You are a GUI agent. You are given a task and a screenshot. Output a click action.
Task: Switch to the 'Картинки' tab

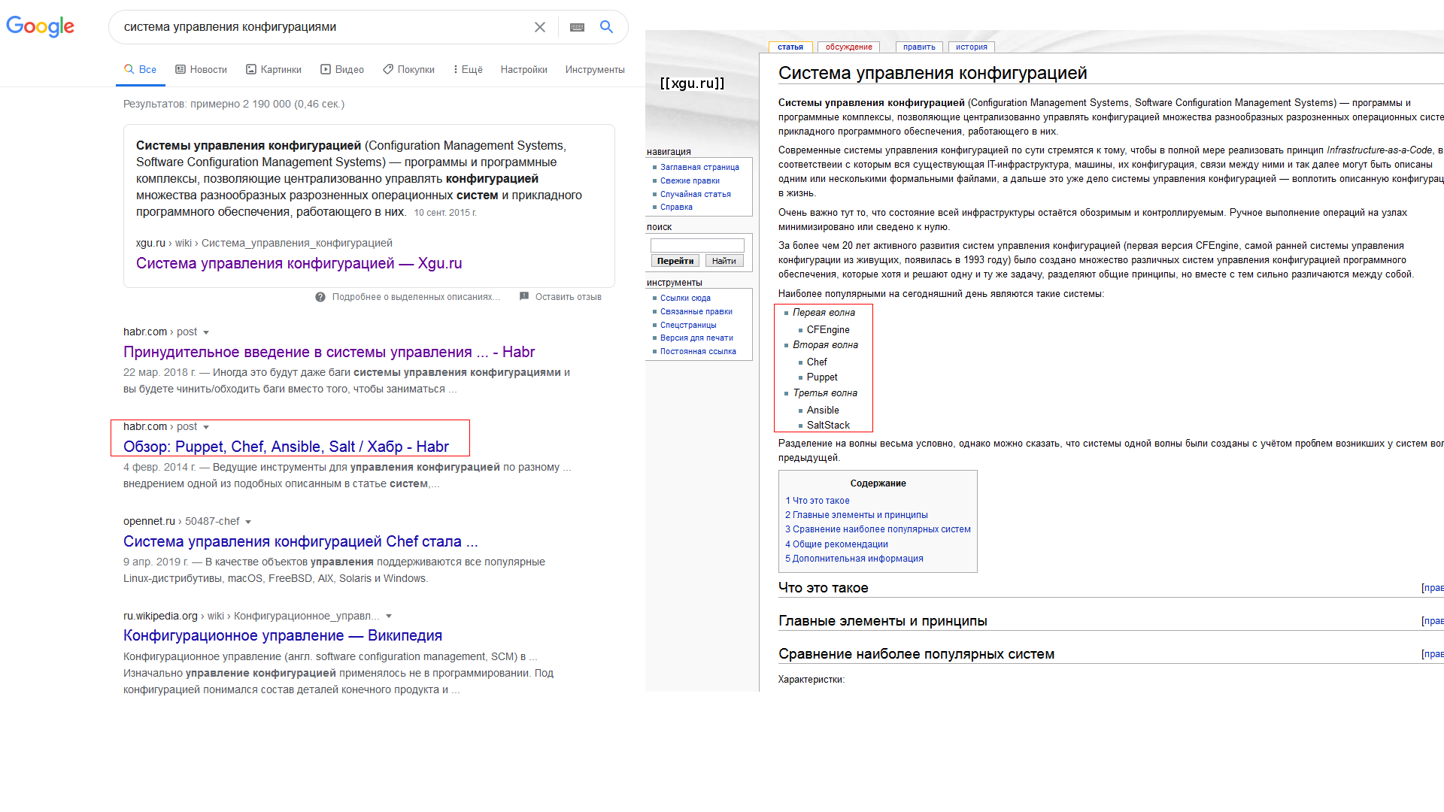274,69
